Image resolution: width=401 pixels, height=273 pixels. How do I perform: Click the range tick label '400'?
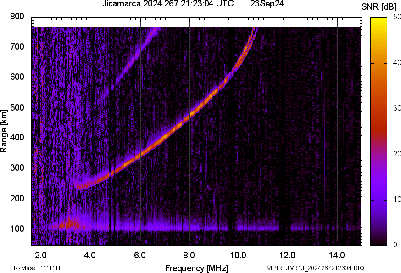pos(17,137)
